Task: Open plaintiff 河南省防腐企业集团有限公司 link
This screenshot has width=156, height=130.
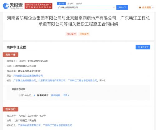Action: coord(28,76)
